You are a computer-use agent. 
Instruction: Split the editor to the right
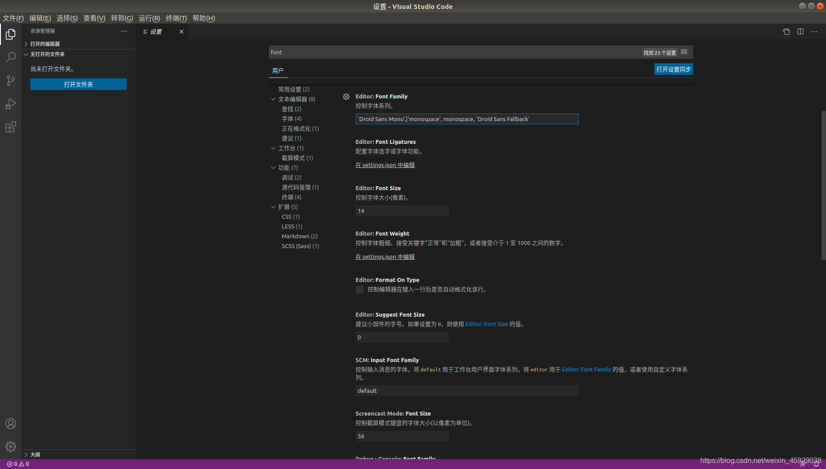pos(801,32)
